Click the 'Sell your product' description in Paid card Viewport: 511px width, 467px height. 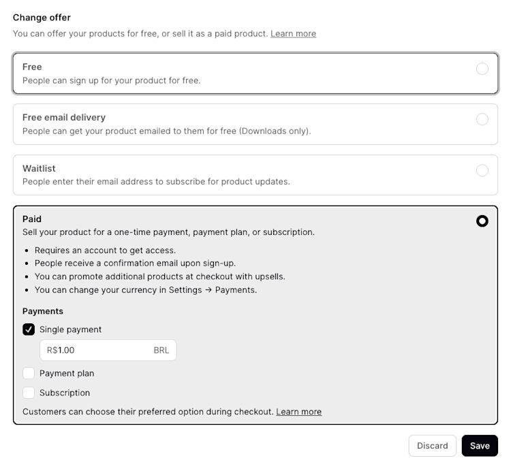[168, 232]
